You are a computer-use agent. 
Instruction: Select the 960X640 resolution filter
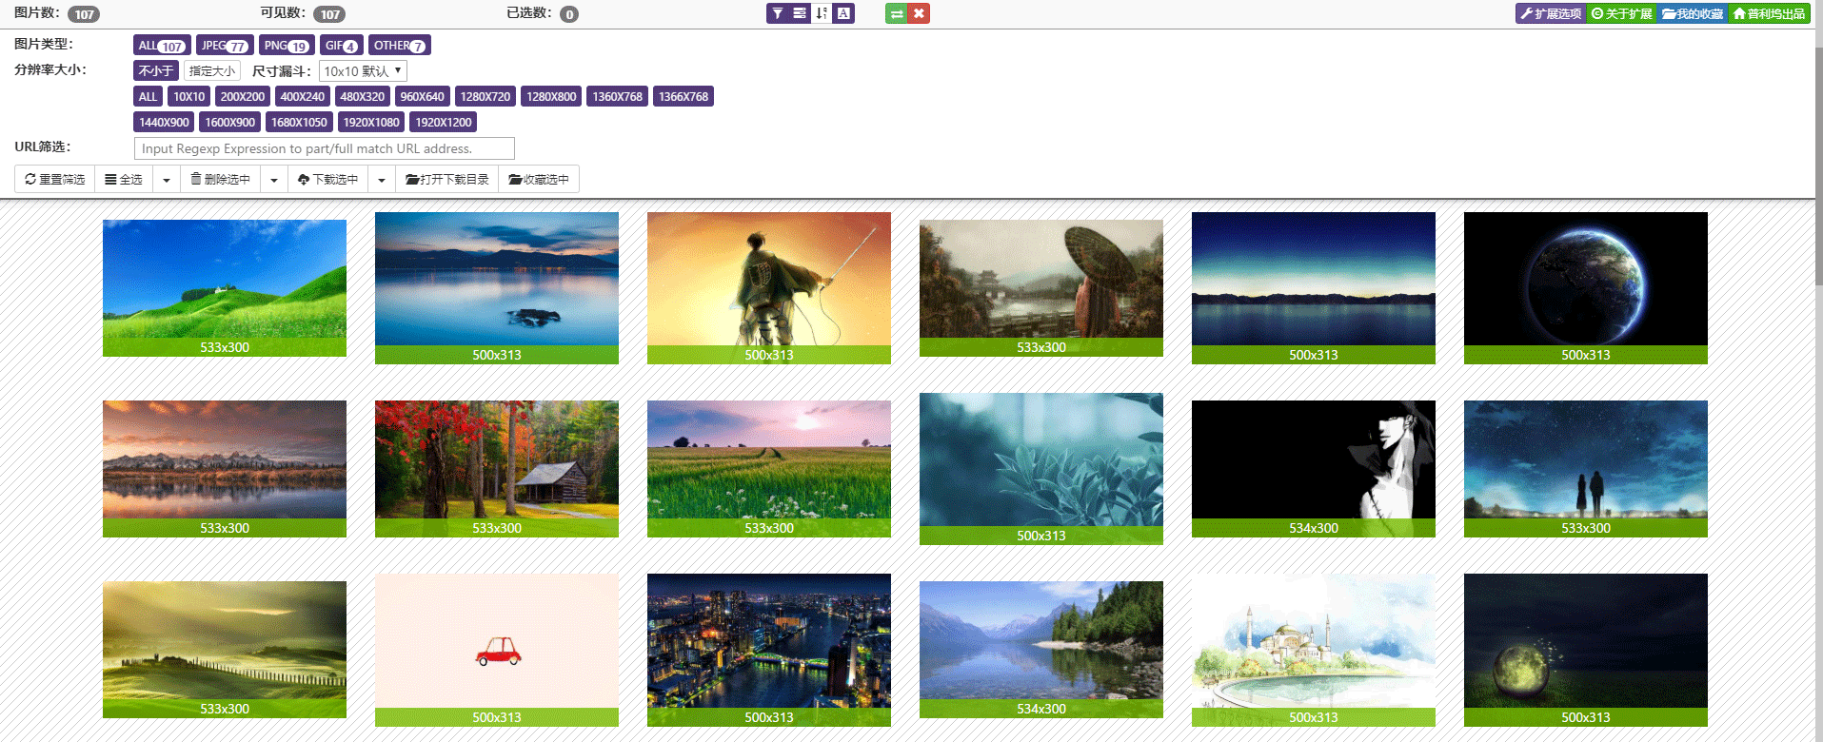[x=423, y=96]
